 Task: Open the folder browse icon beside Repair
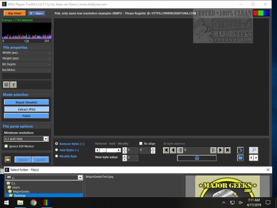(8, 159)
